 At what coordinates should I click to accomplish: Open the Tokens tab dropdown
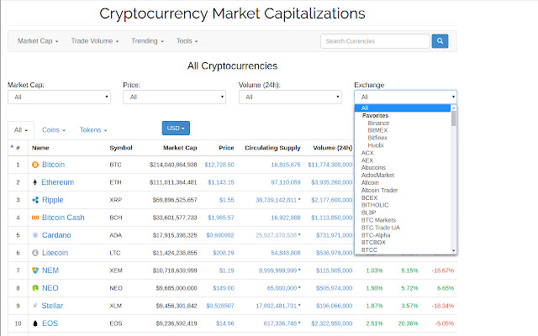93,130
